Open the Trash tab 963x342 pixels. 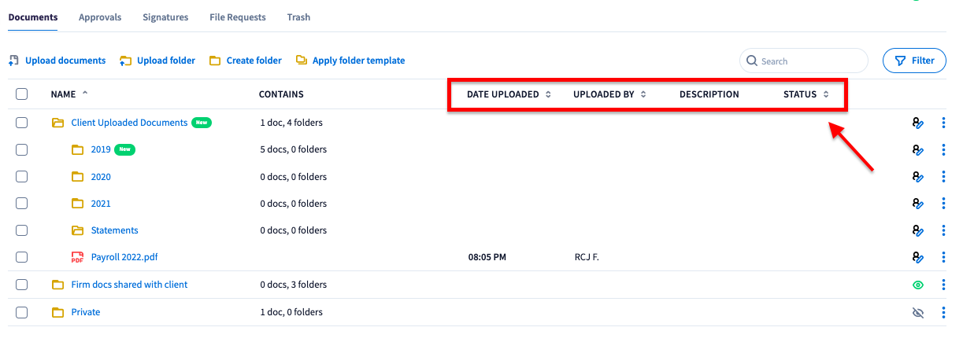point(298,17)
